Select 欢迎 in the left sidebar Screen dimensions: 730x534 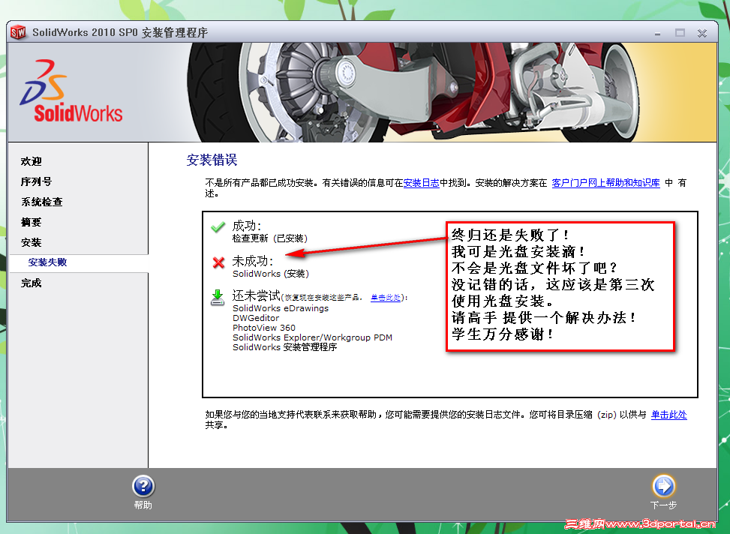(32, 160)
